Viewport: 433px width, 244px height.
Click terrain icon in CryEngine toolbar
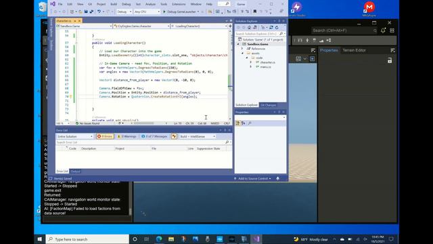point(321,41)
